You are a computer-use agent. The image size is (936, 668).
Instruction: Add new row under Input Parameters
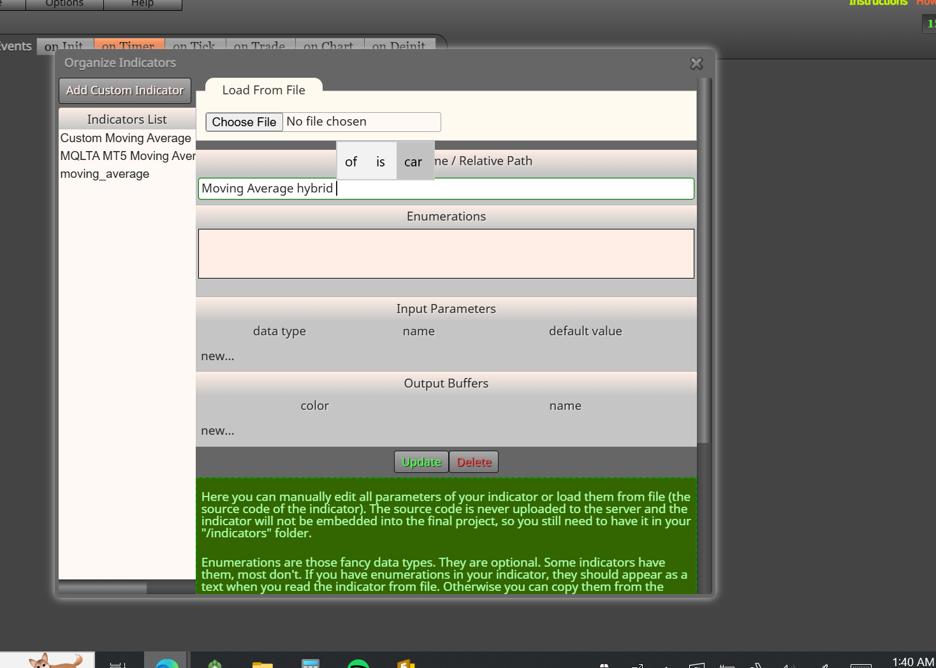point(217,356)
